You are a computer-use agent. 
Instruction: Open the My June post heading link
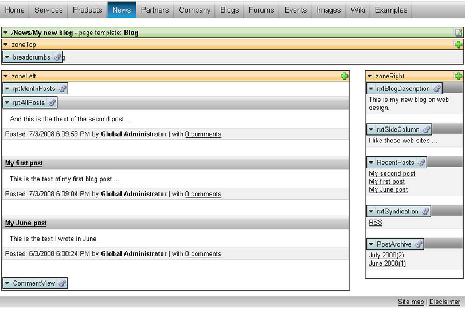(26, 223)
